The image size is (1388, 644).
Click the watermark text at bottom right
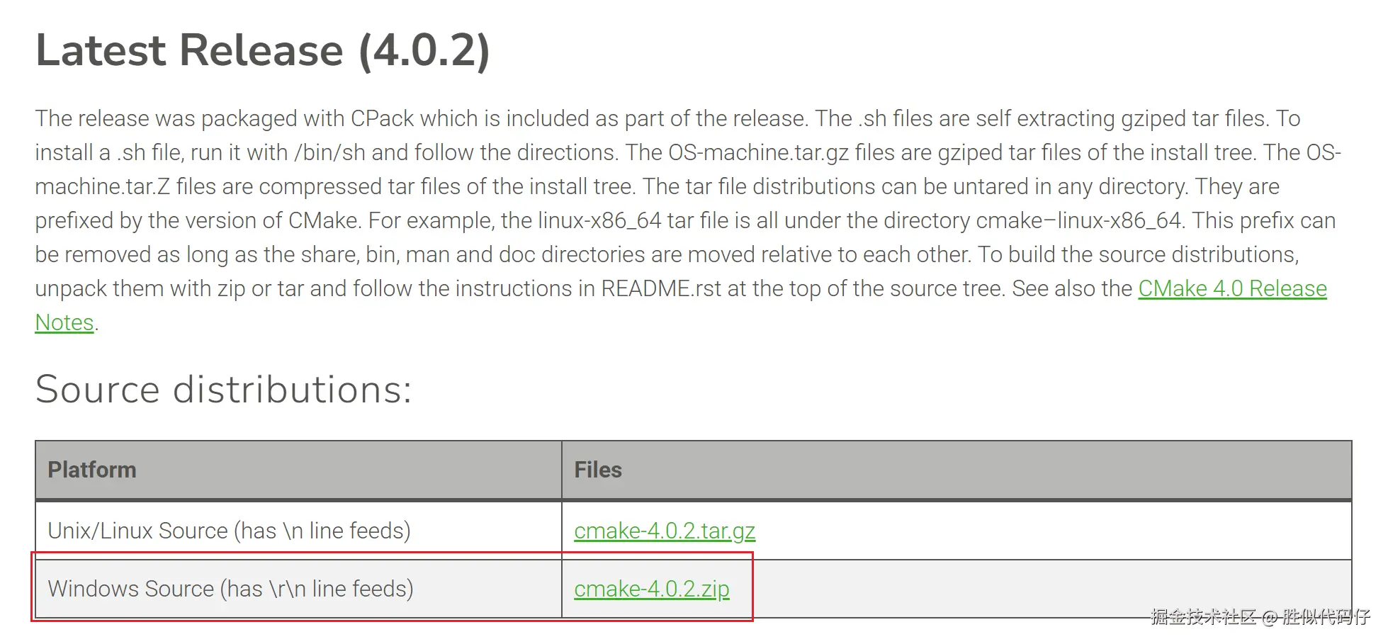1260,616
